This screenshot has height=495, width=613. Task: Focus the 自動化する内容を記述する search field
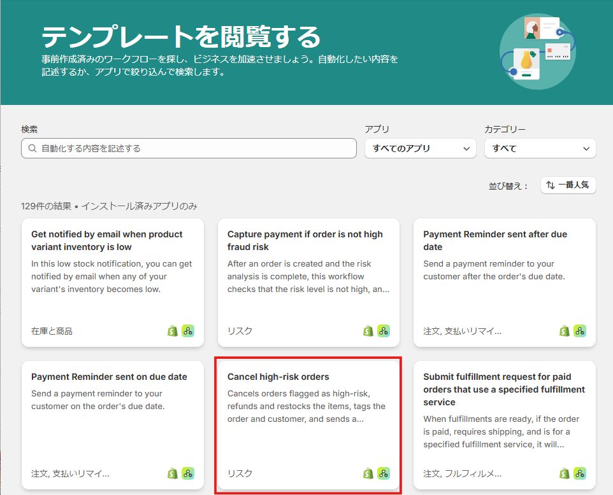[x=189, y=148]
